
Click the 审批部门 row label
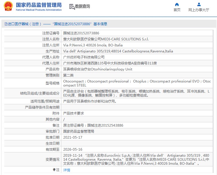pyautogui.click(x=52, y=131)
